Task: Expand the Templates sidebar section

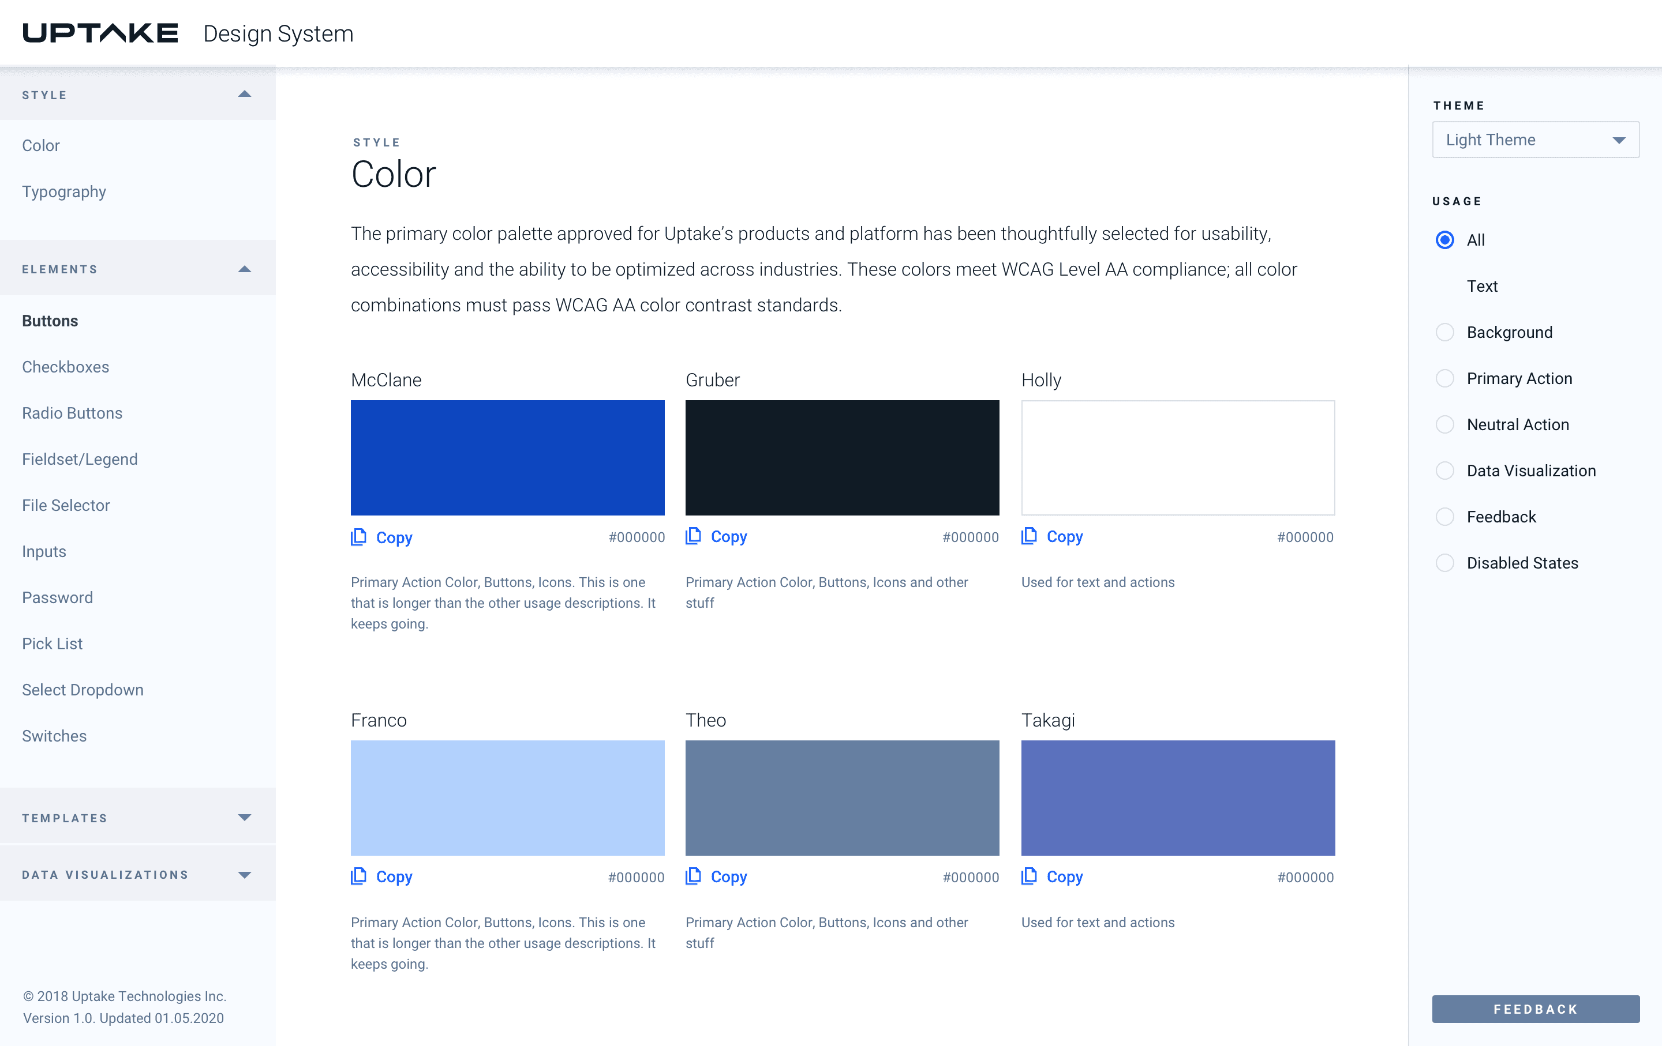Action: [x=244, y=818]
